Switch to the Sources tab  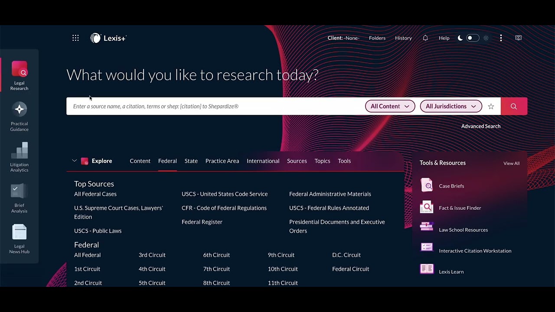pyautogui.click(x=297, y=161)
